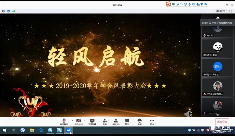Collapse the participant video sidebar chevron
Viewport: 235px width, 136px height.
click(199, 67)
